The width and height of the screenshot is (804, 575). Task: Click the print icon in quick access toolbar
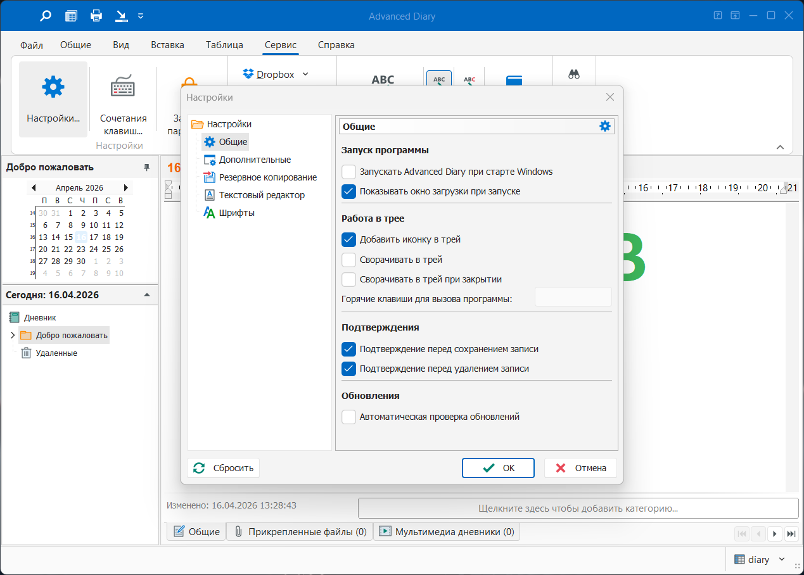point(96,16)
